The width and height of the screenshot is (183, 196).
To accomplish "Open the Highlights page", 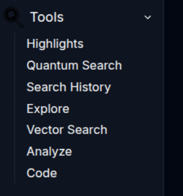I will pos(55,44).
